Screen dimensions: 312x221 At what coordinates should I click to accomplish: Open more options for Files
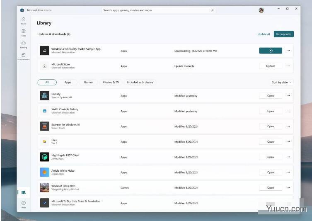click(288, 141)
